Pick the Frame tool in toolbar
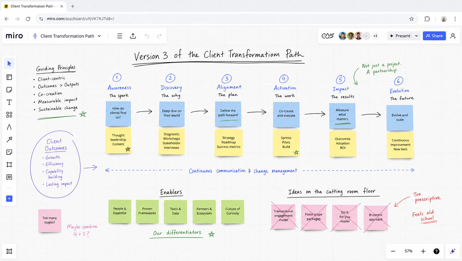 point(9,165)
